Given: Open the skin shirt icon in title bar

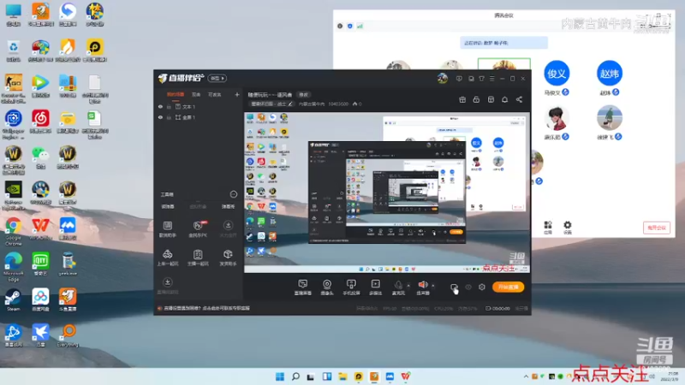Looking at the screenshot, I should click(x=481, y=79).
